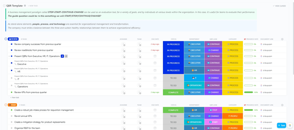Click add column plus icon in Review header
The image size is (294, 130).
click(282, 39)
